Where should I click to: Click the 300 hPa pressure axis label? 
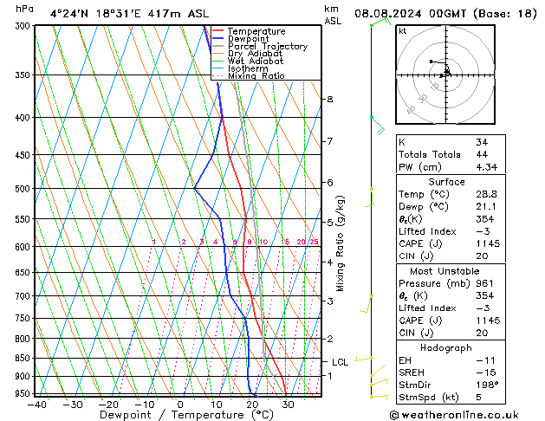pos(23,26)
